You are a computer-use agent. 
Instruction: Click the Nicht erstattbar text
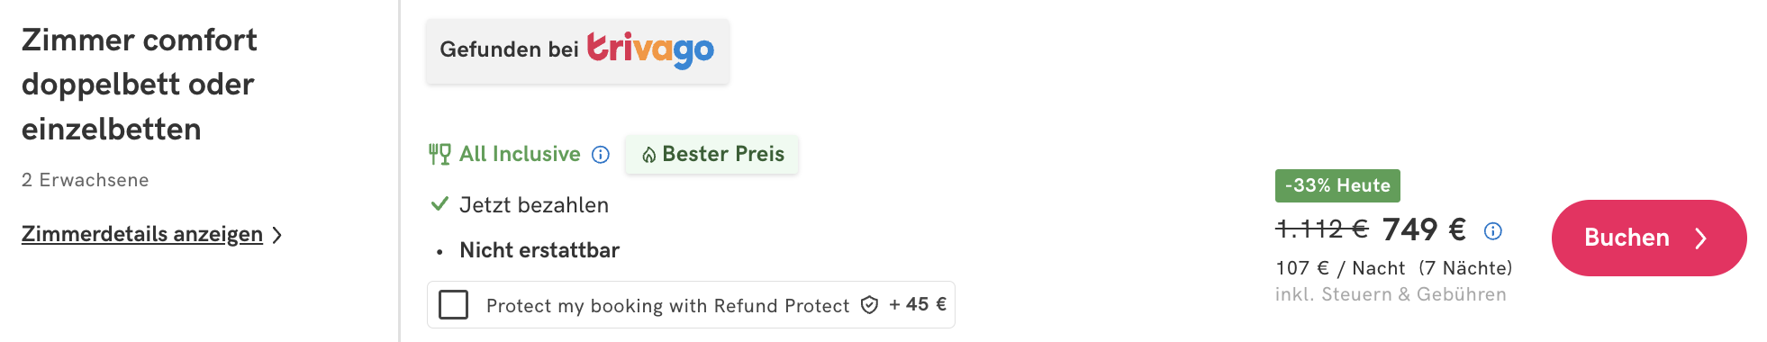point(539,250)
